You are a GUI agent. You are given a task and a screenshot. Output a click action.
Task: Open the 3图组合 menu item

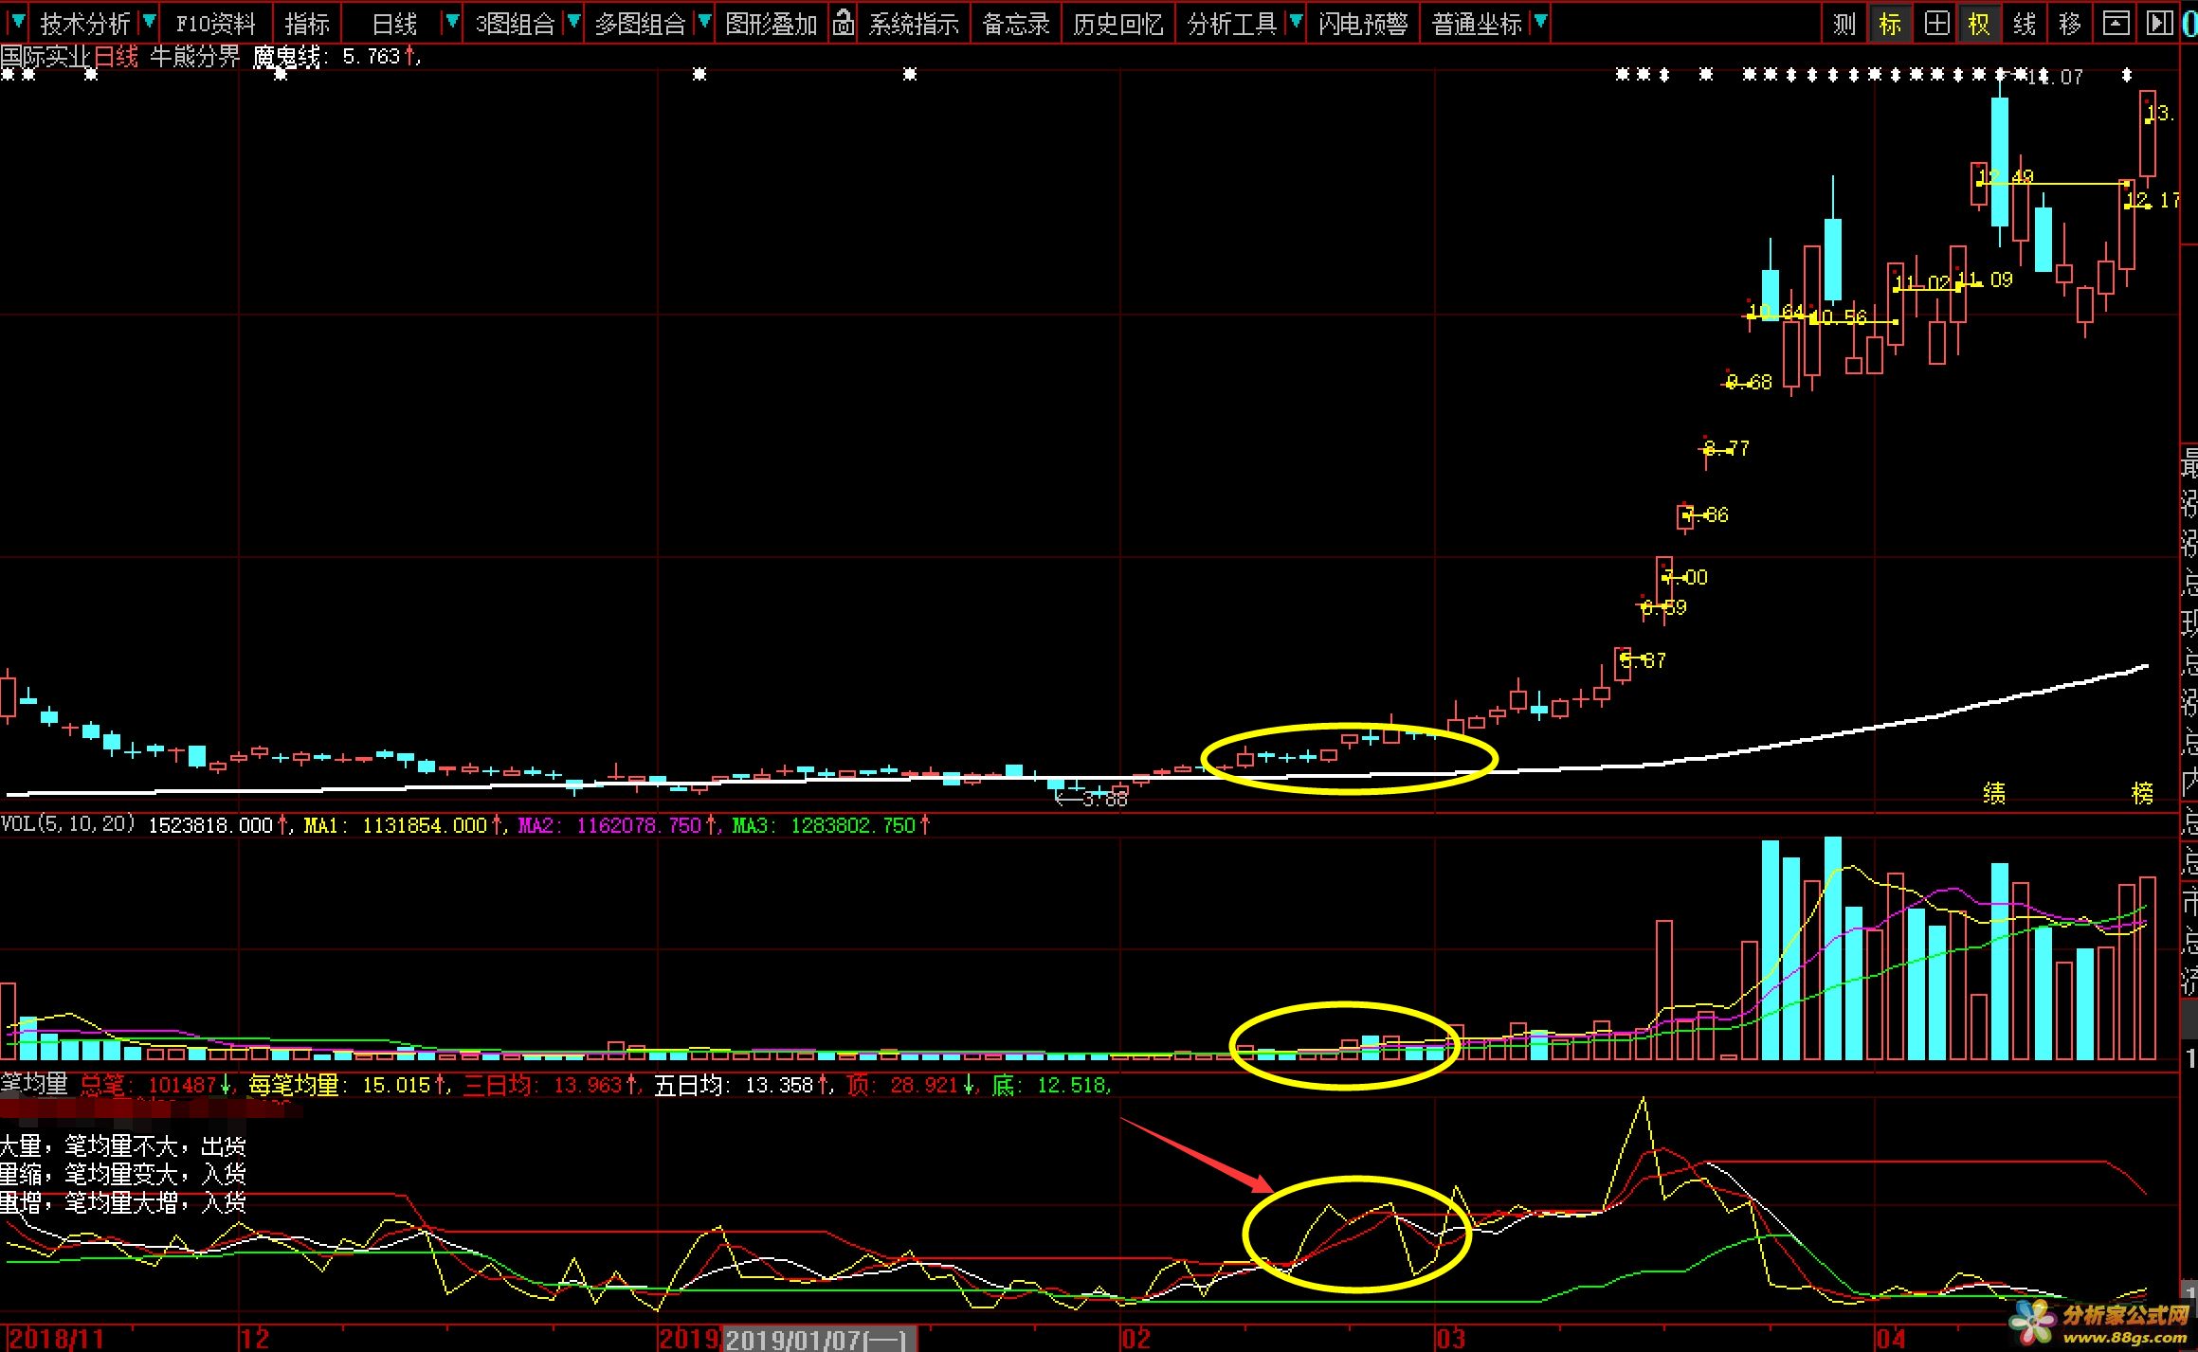[516, 24]
